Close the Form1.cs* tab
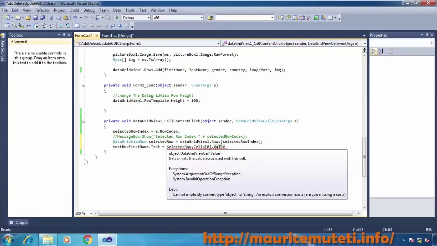 point(97,36)
